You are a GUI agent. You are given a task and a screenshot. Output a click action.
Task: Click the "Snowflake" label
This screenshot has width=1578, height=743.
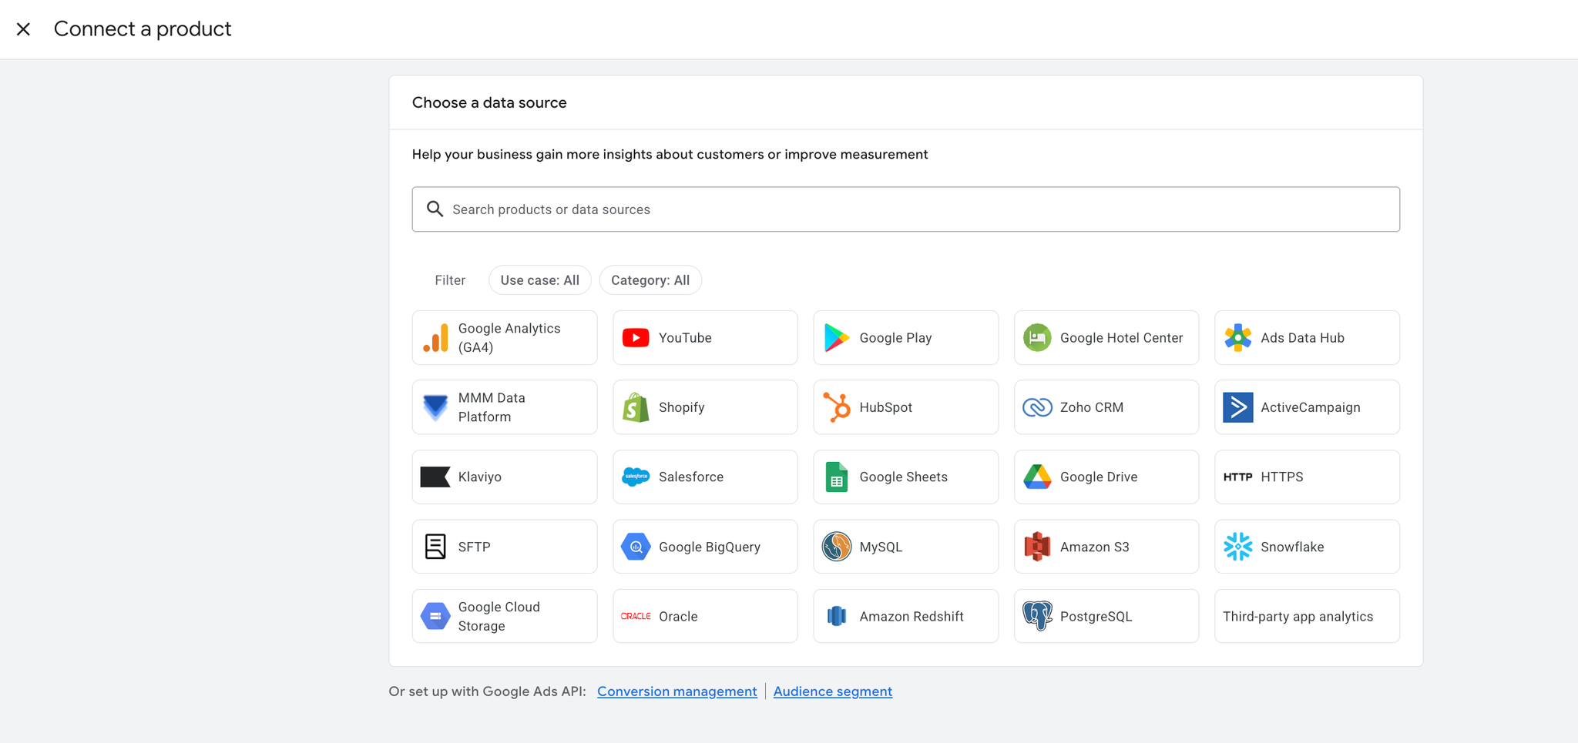pos(1292,547)
